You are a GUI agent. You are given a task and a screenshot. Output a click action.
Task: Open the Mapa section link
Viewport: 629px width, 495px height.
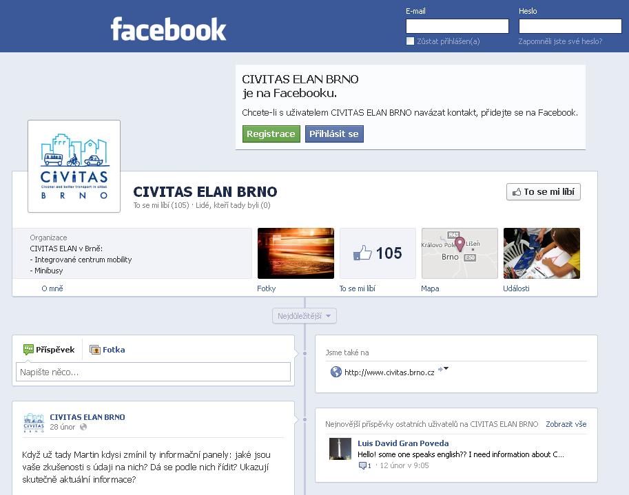(430, 288)
